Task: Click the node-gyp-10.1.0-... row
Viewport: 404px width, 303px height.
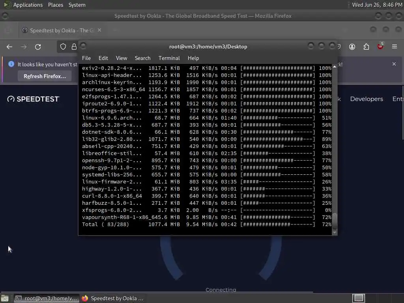Action: (x=207, y=167)
